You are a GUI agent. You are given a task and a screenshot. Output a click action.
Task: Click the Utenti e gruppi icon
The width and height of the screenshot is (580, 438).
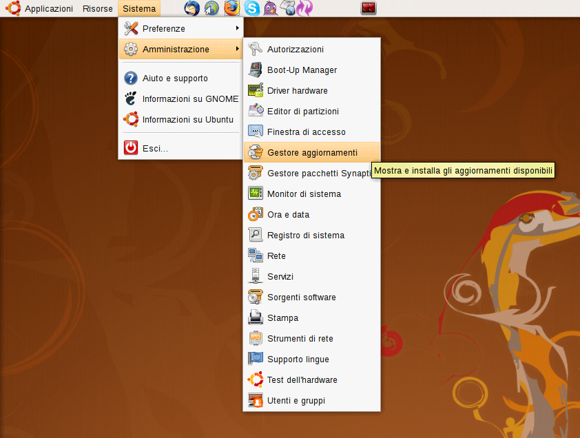pyautogui.click(x=256, y=400)
